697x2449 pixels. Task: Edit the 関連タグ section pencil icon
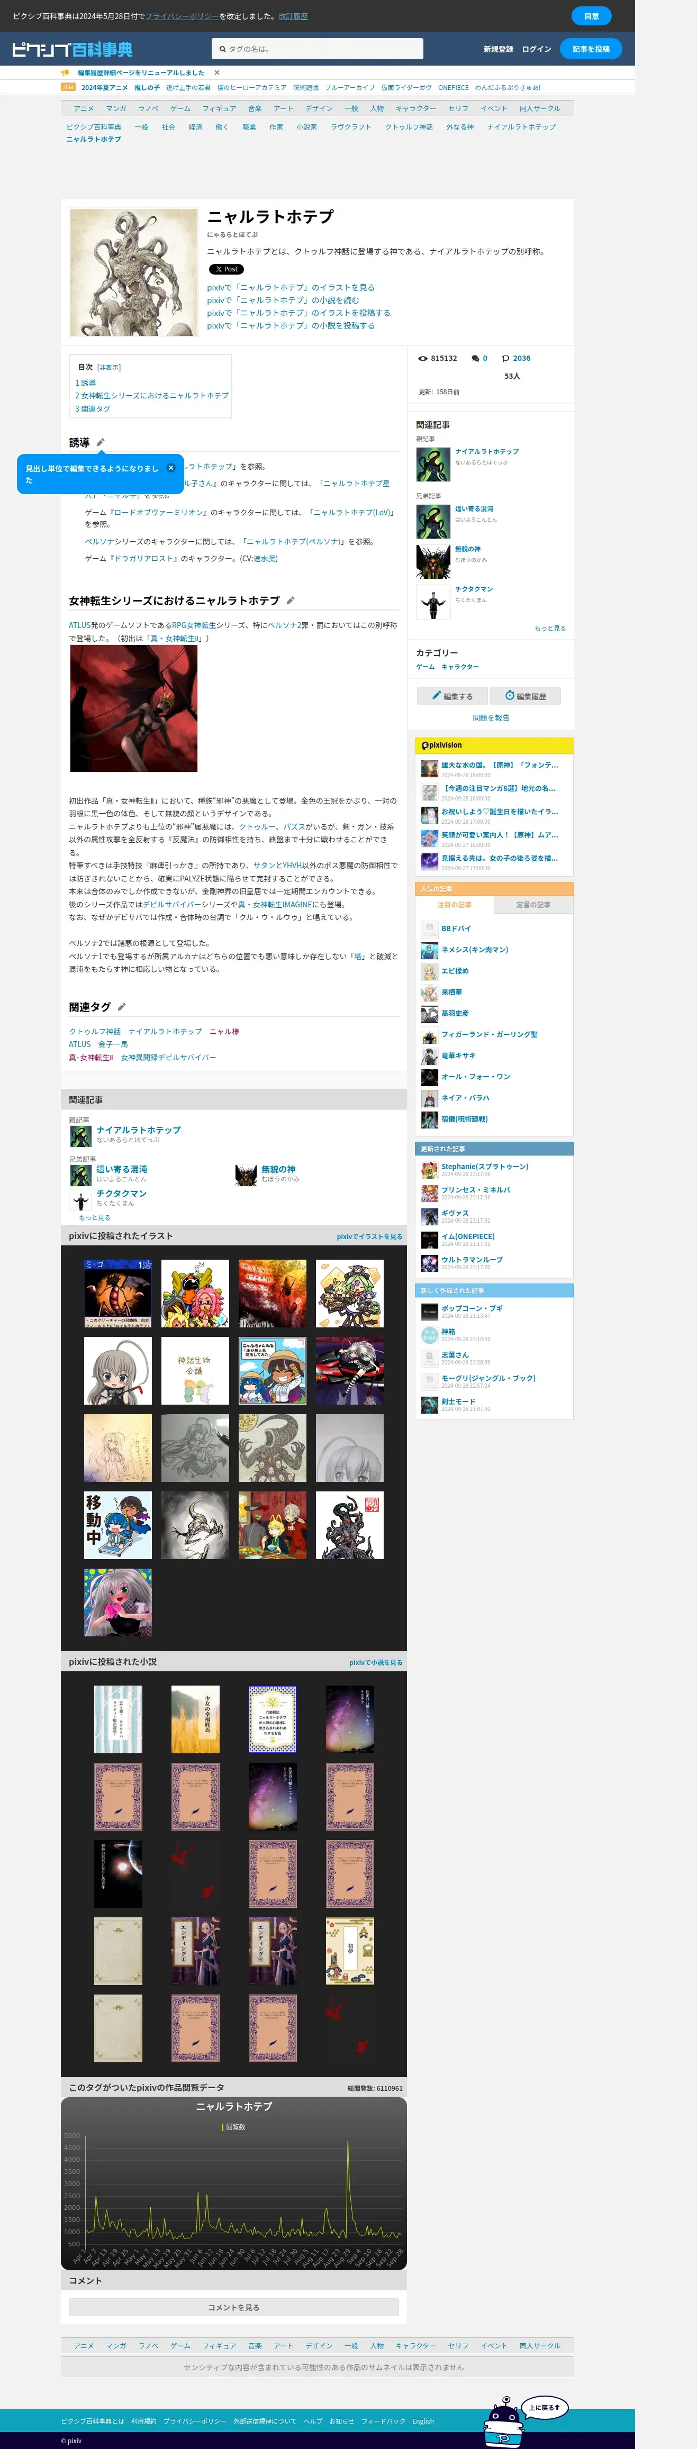(122, 1007)
